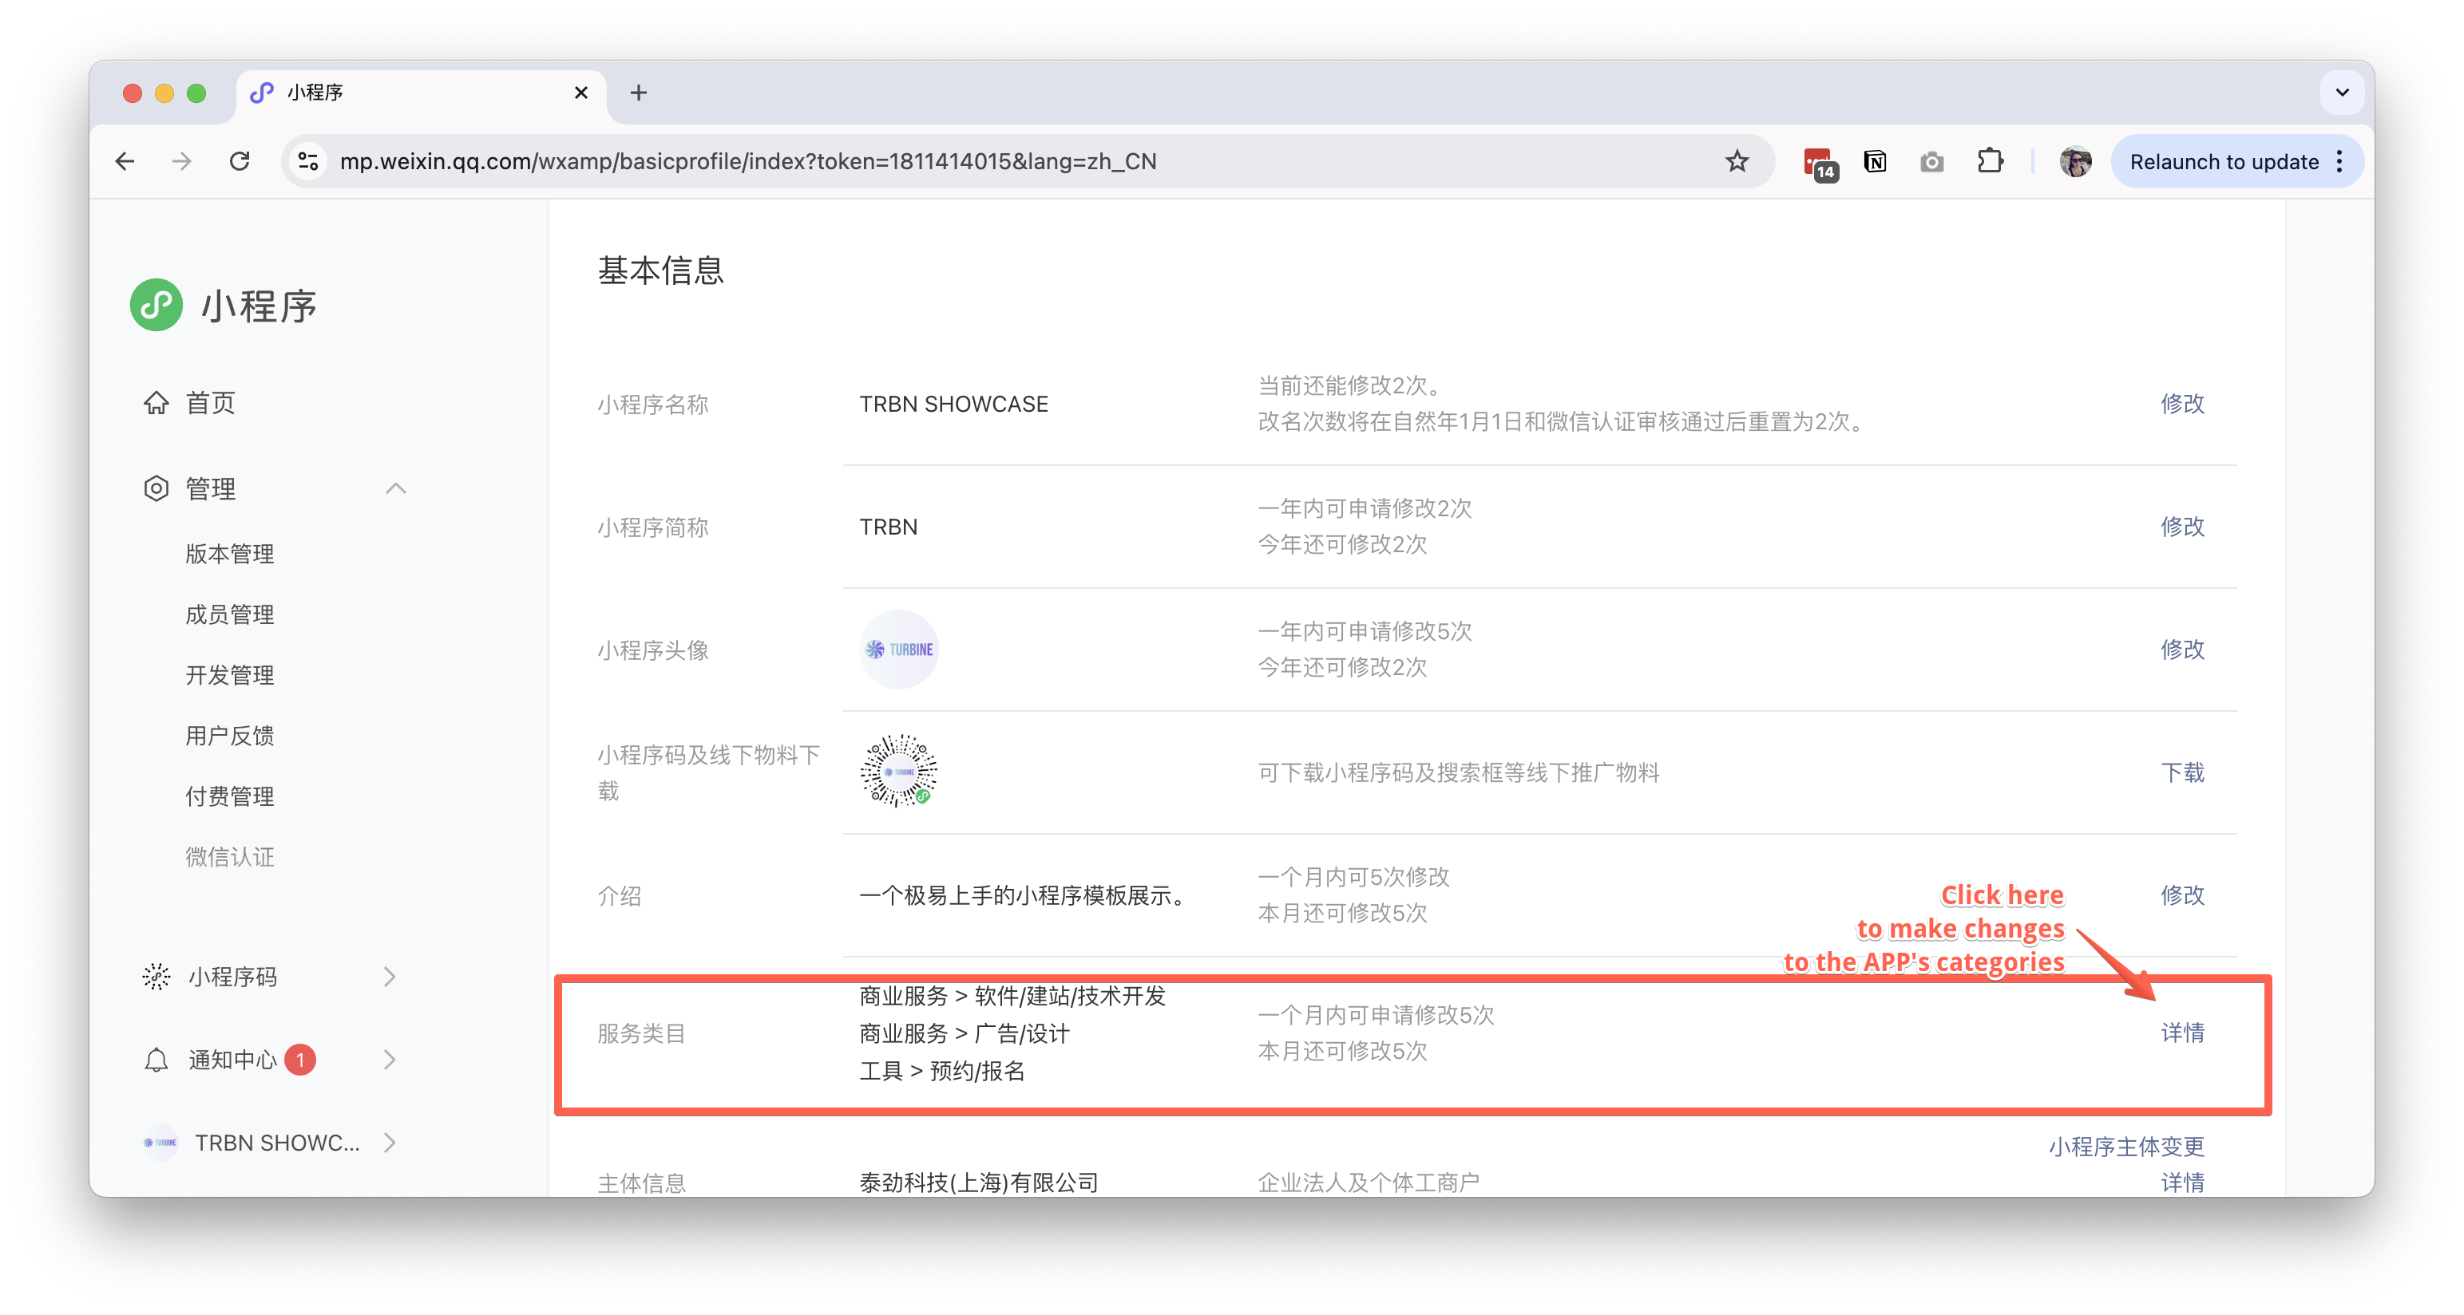Expand the 小程序码 menu
The height and width of the screenshot is (1315, 2464).
point(388,977)
